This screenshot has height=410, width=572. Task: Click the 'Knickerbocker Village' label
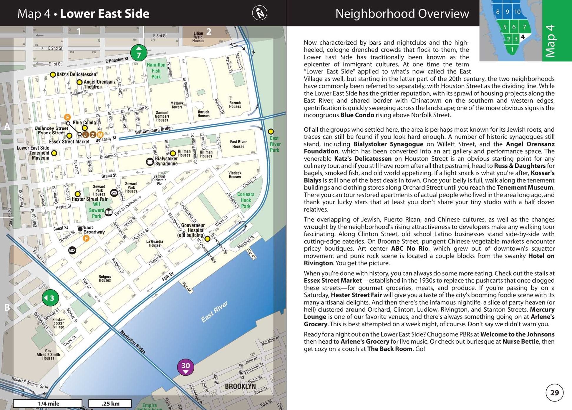58,323
